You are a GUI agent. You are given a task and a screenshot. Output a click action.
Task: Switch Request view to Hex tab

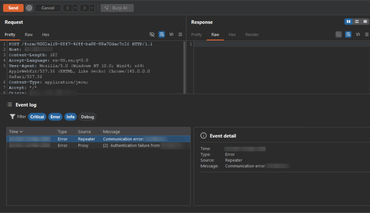point(46,35)
